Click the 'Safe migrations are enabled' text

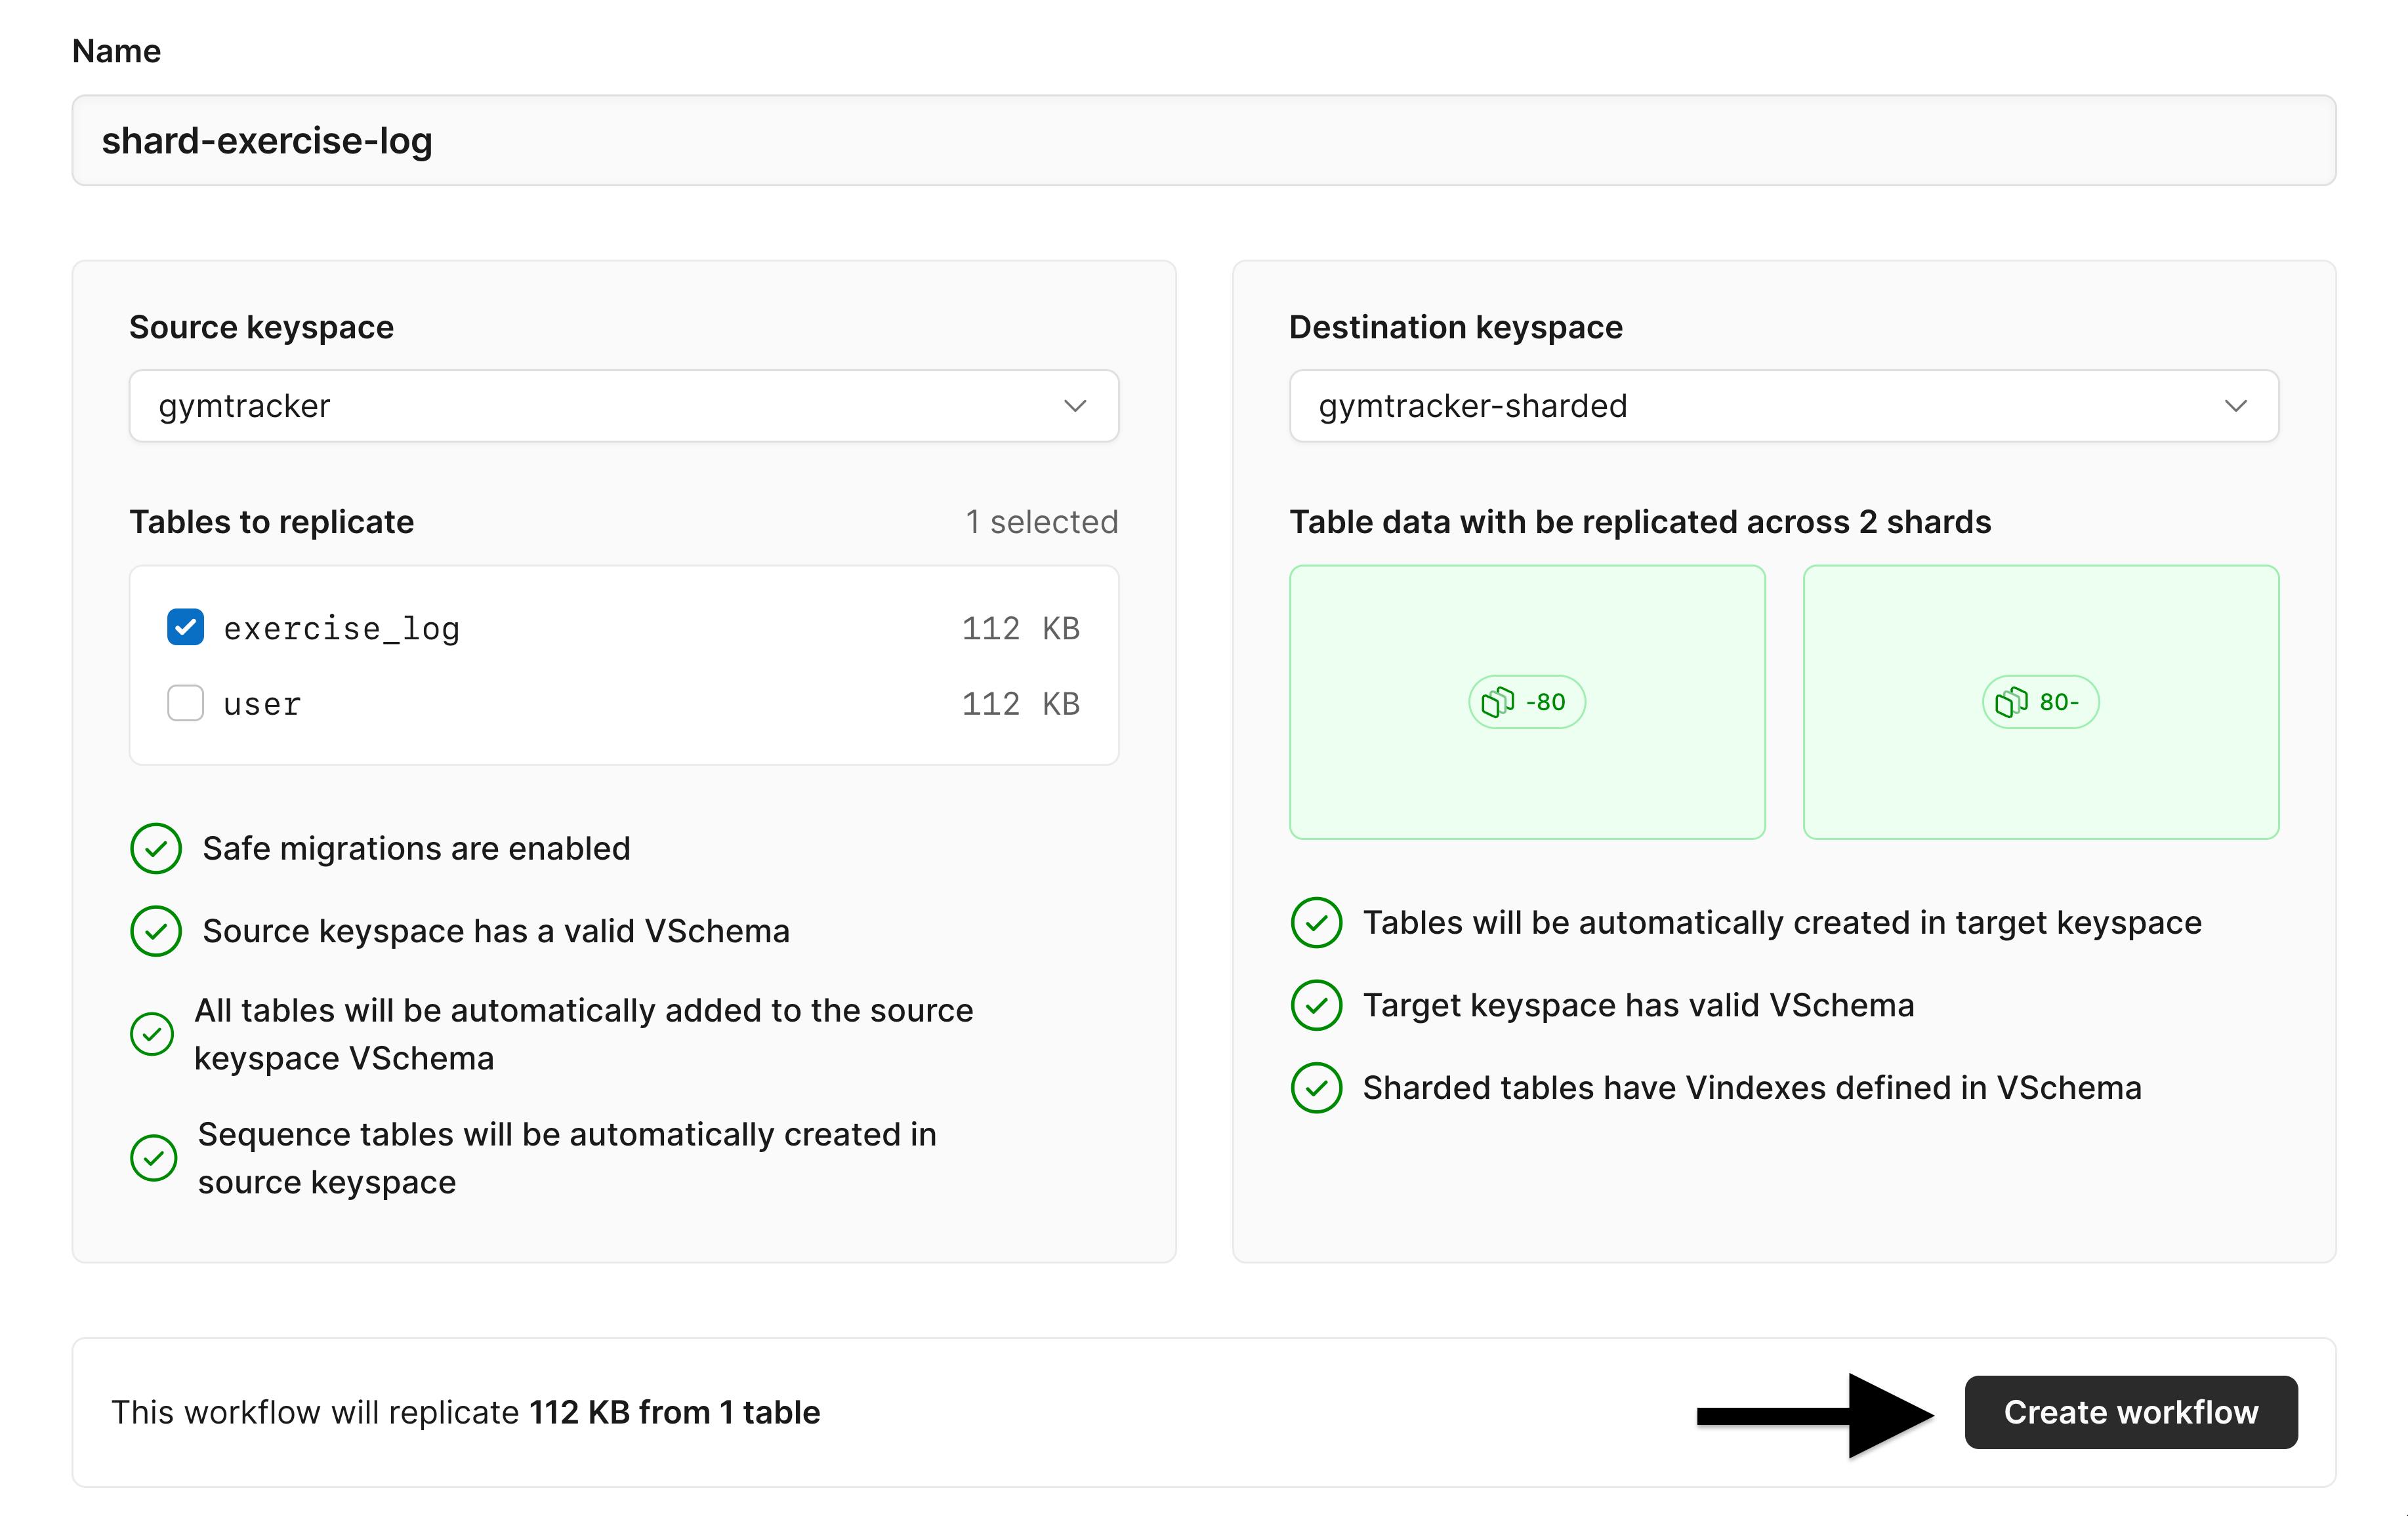(x=416, y=848)
